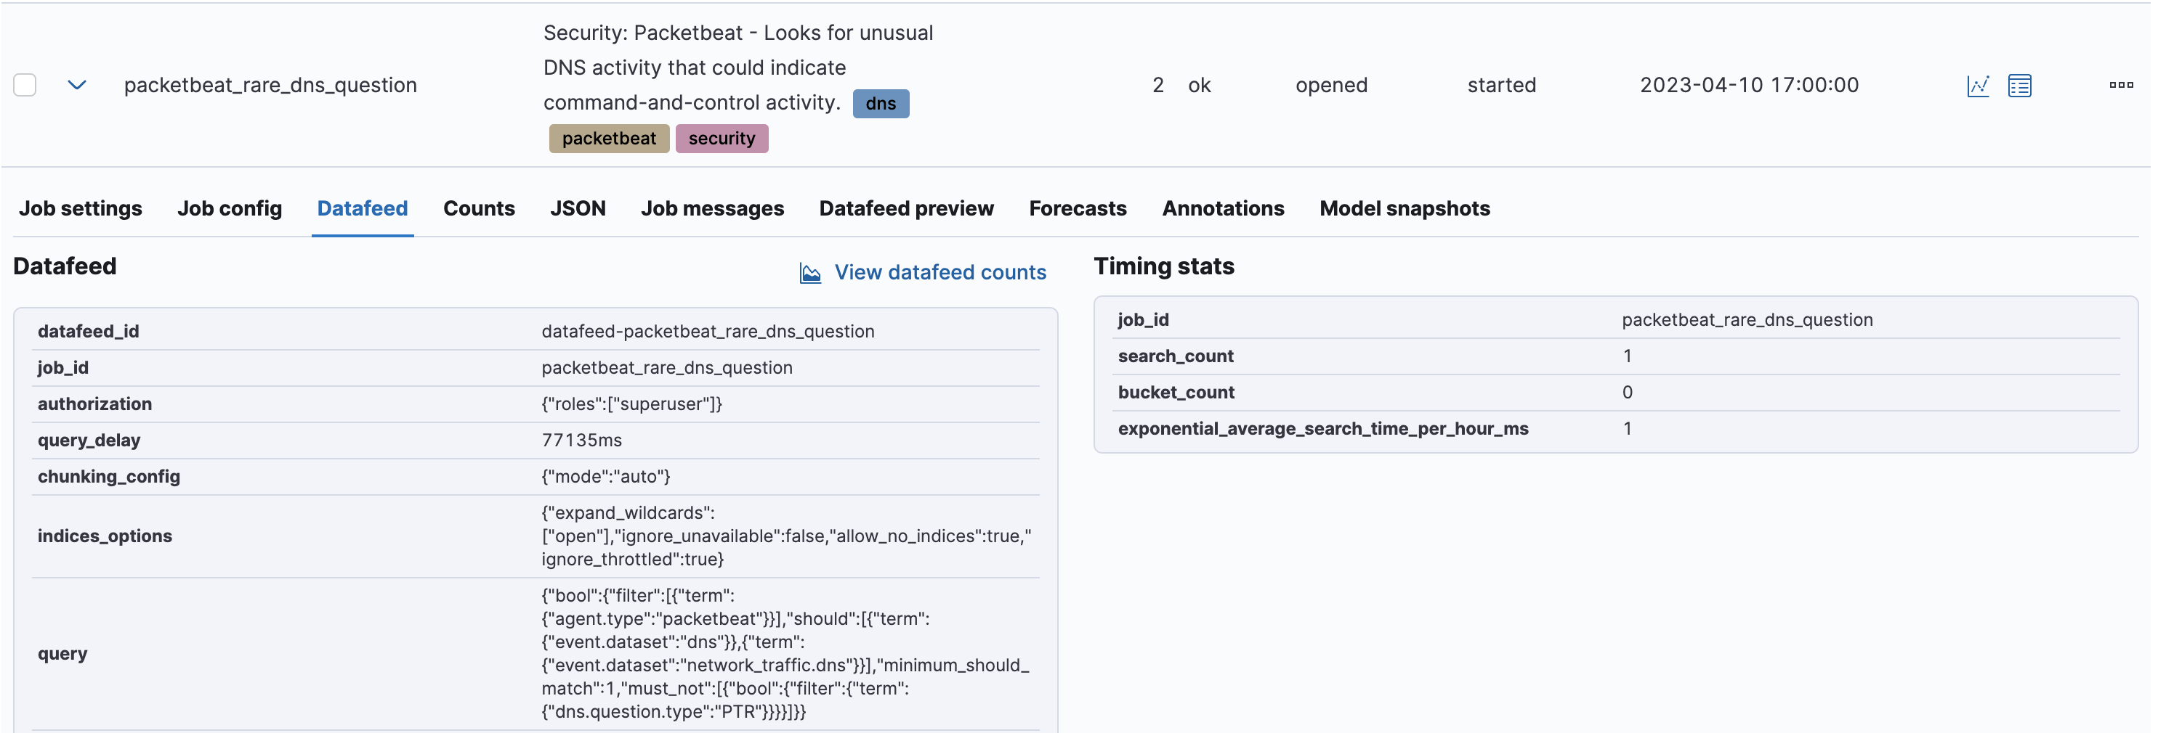Show the JSON tab
2158x733 pixels.
(577, 208)
